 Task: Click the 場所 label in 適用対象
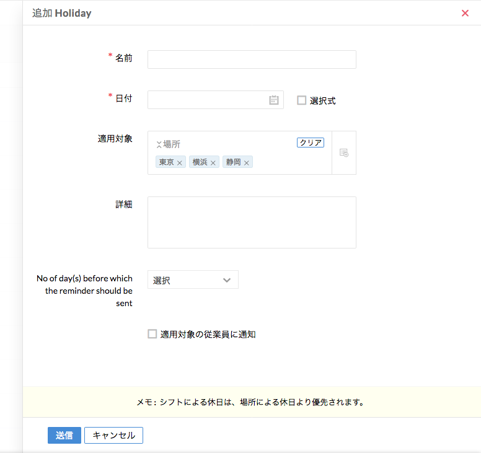coord(172,144)
